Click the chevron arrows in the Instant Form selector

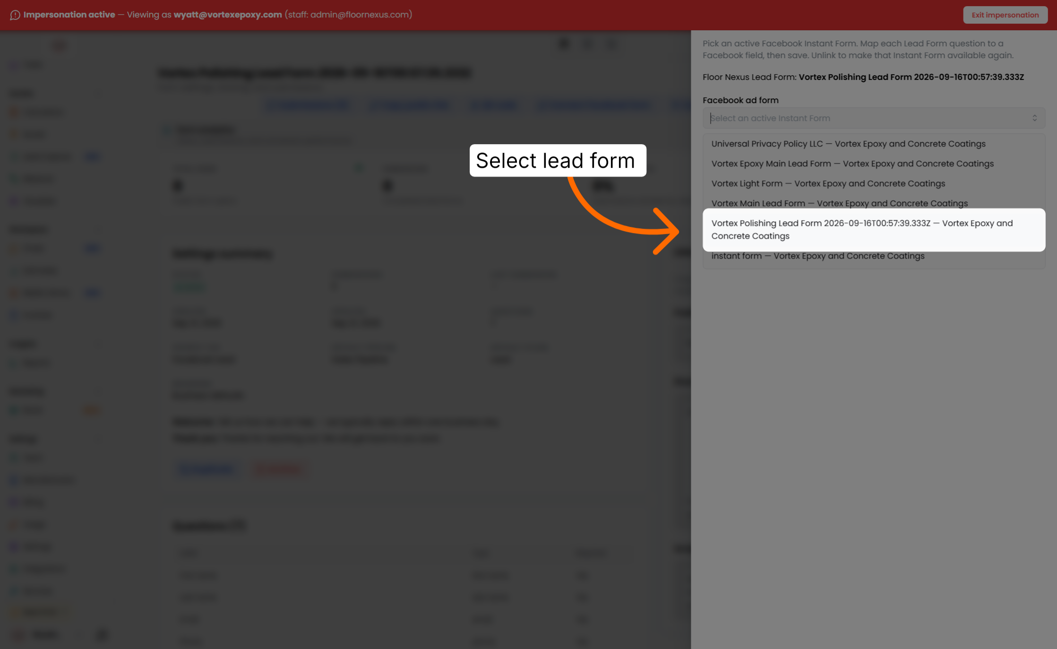(x=1034, y=118)
